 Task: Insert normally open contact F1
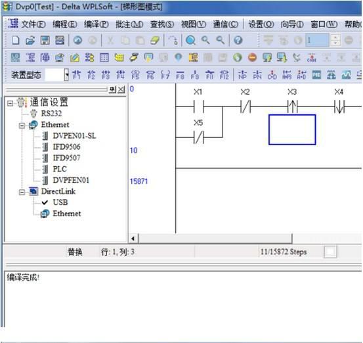coord(76,75)
